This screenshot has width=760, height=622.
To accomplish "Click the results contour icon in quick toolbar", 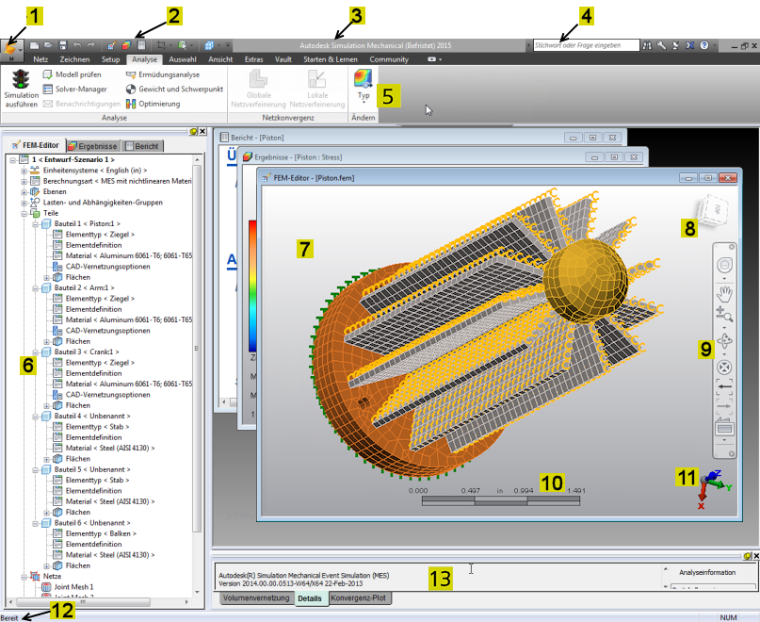I will click(126, 45).
